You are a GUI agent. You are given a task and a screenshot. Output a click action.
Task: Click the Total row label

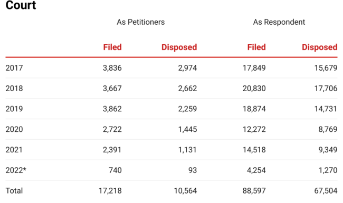pos(14,191)
